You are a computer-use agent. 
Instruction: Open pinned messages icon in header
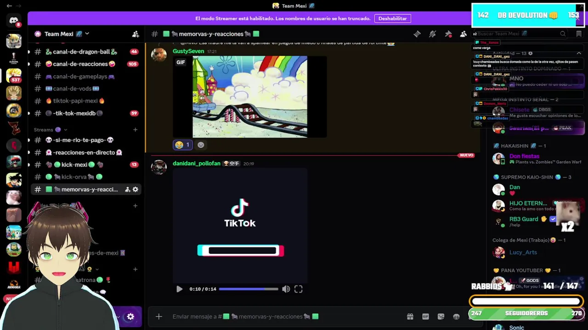point(448,34)
